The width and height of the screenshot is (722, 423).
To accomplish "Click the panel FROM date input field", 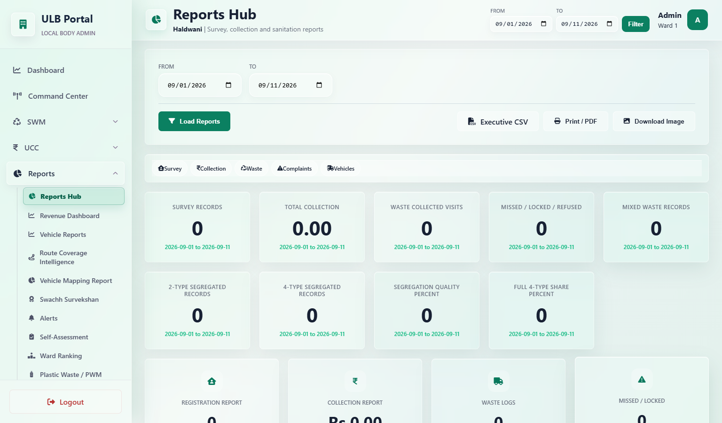I will pyautogui.click(x=200, y=85).
